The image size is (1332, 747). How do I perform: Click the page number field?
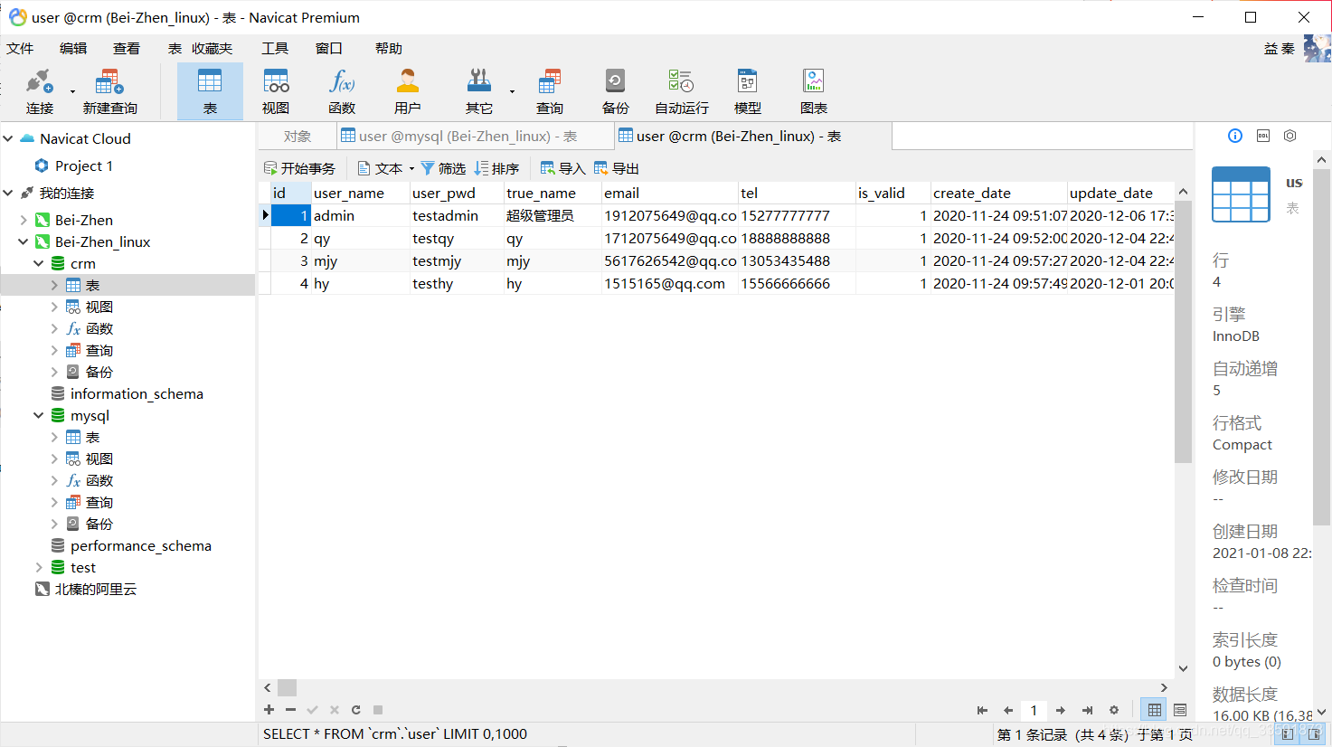click(x=1034, y=710)
